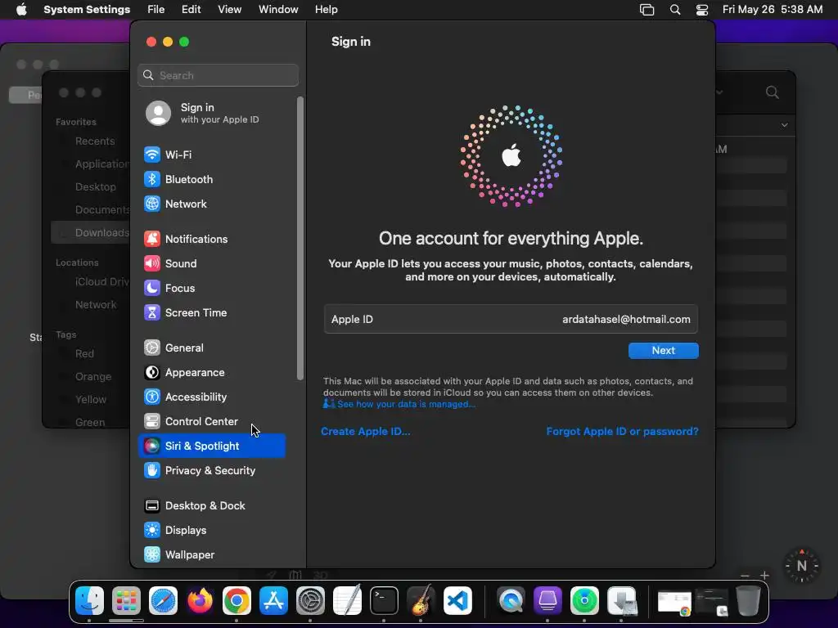Click the Next button

point(663,351)
